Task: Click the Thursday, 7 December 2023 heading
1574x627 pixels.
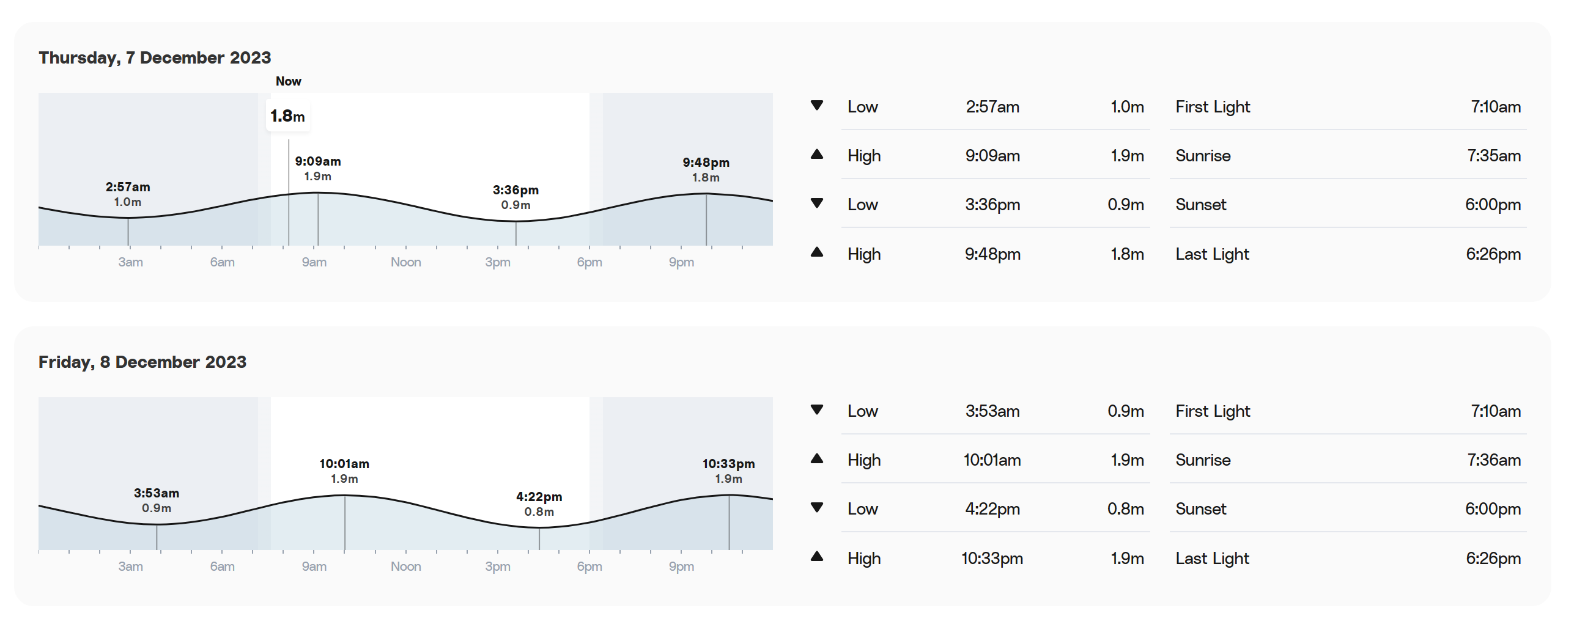Action: 155,57
